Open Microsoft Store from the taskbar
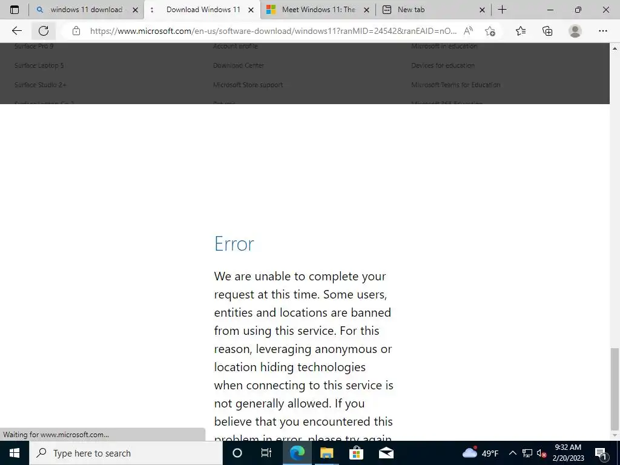The height and width of the screenshot is (465, 620). point(356,453)
